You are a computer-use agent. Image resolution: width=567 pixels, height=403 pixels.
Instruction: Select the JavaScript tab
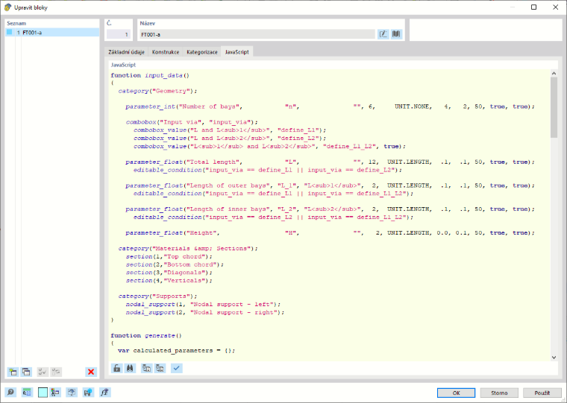coord(236,52)
